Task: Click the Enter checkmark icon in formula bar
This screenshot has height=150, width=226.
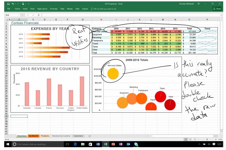Action: [x=33, y=15]
